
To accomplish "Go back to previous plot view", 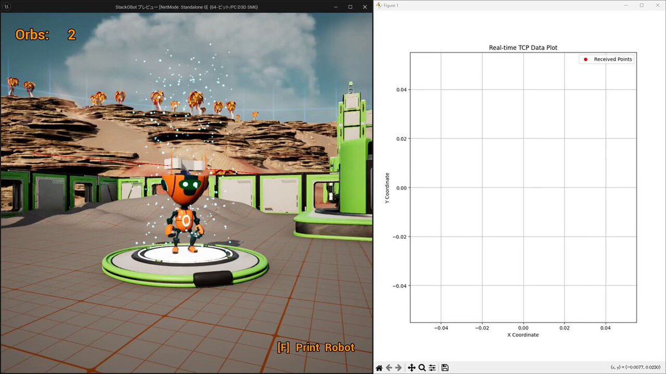I will click(x=389, y=368).
